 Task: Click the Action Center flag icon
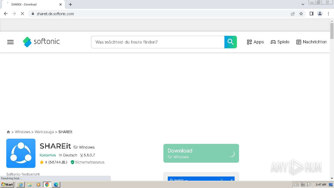coord(309,185)
